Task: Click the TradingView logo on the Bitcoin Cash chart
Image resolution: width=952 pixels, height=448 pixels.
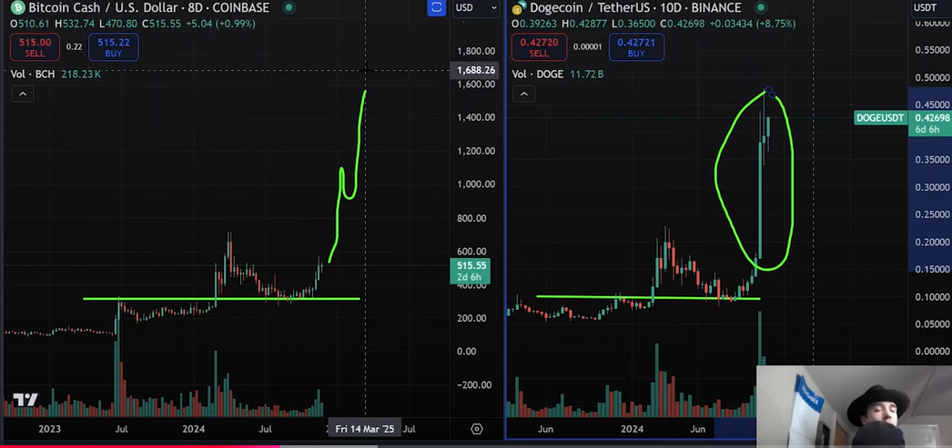Action: coord(25,400)
